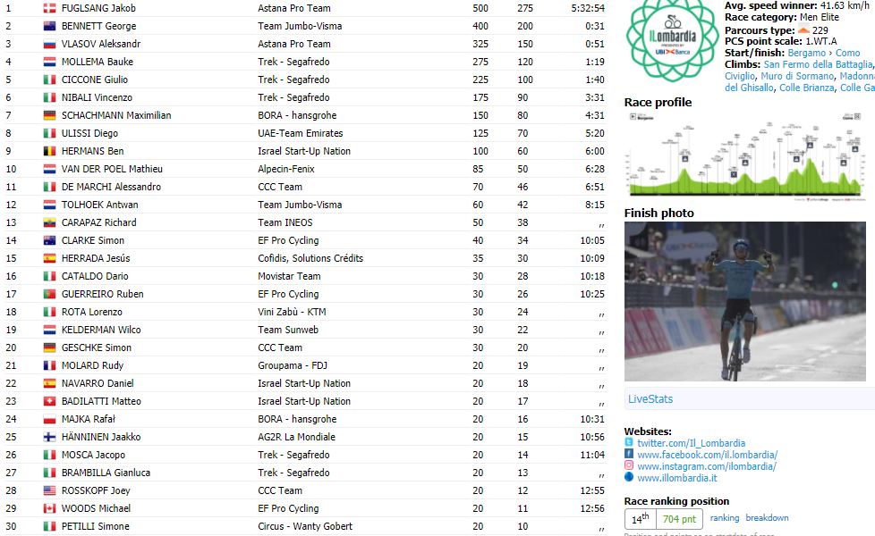Enlarge the race profile chart
This screenshot has height=536, width=875.
(745, 156)
